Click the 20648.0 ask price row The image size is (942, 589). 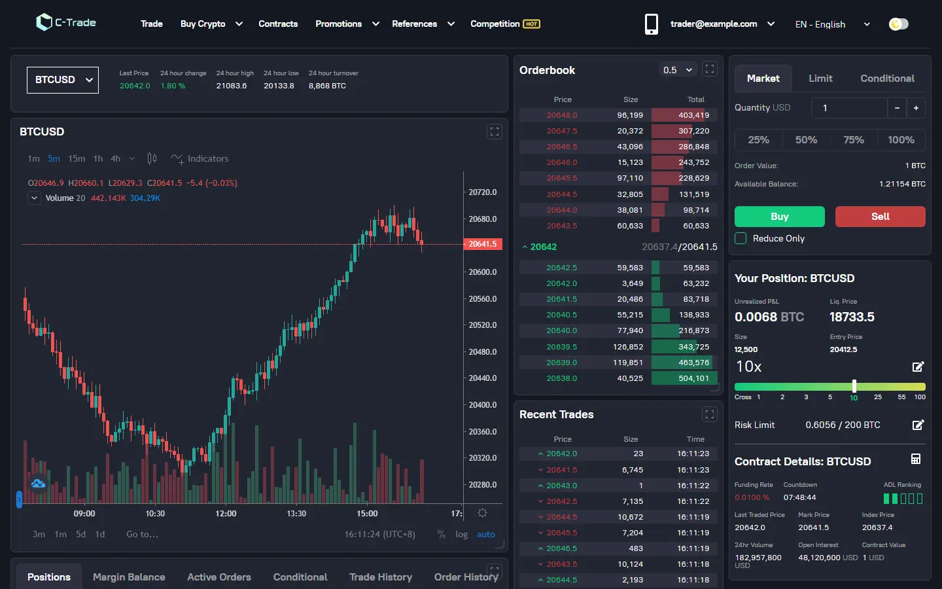pos(618,115)
